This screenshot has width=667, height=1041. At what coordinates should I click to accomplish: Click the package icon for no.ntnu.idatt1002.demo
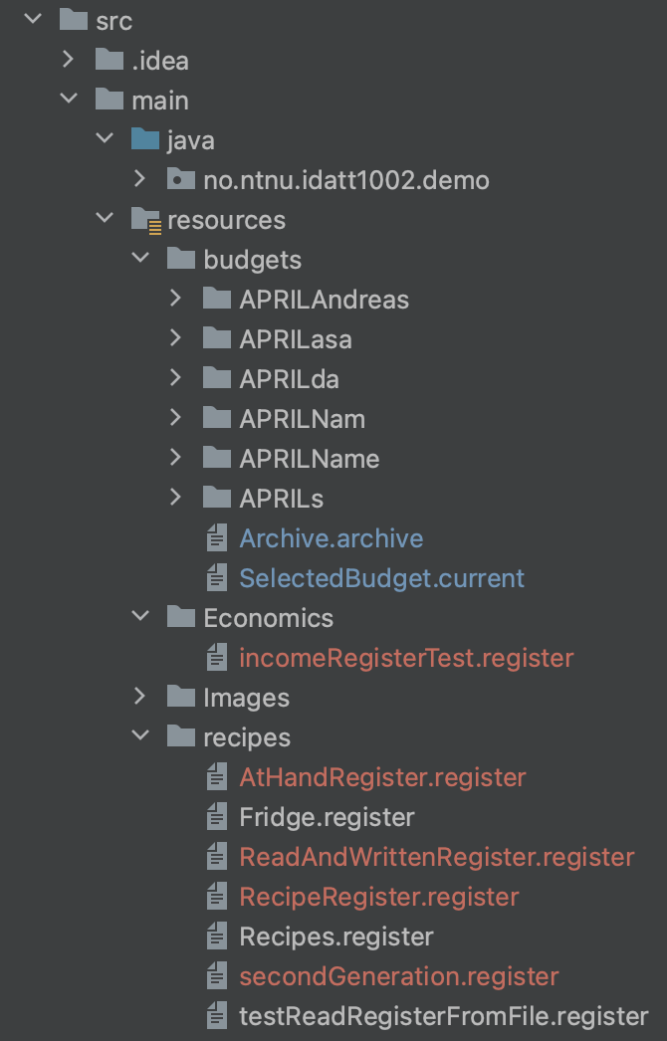(x=181, y=179)
